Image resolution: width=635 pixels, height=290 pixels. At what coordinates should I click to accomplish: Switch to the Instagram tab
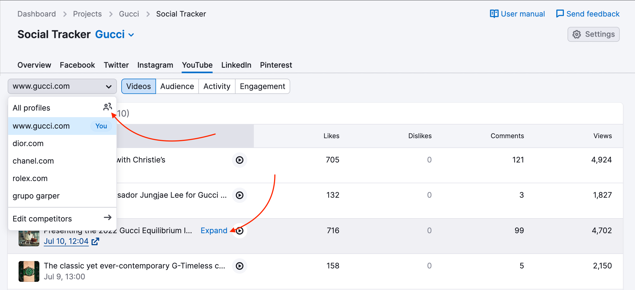(x=155, y=65)
